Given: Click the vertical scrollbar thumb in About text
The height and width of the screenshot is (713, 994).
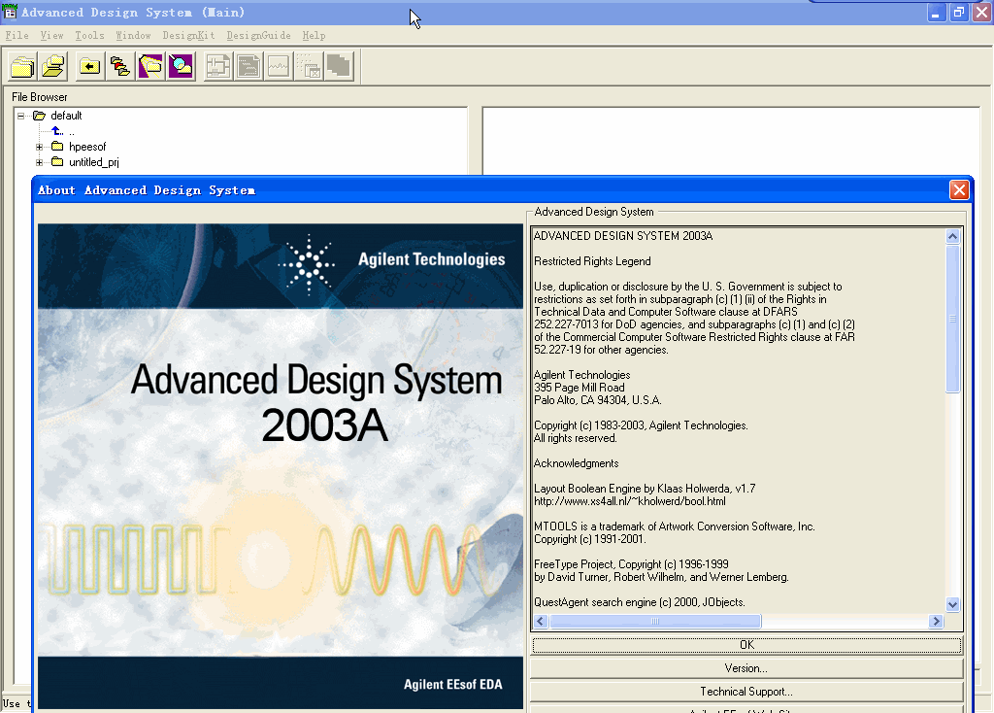Looking at the screenshot, I should point(952,319).
